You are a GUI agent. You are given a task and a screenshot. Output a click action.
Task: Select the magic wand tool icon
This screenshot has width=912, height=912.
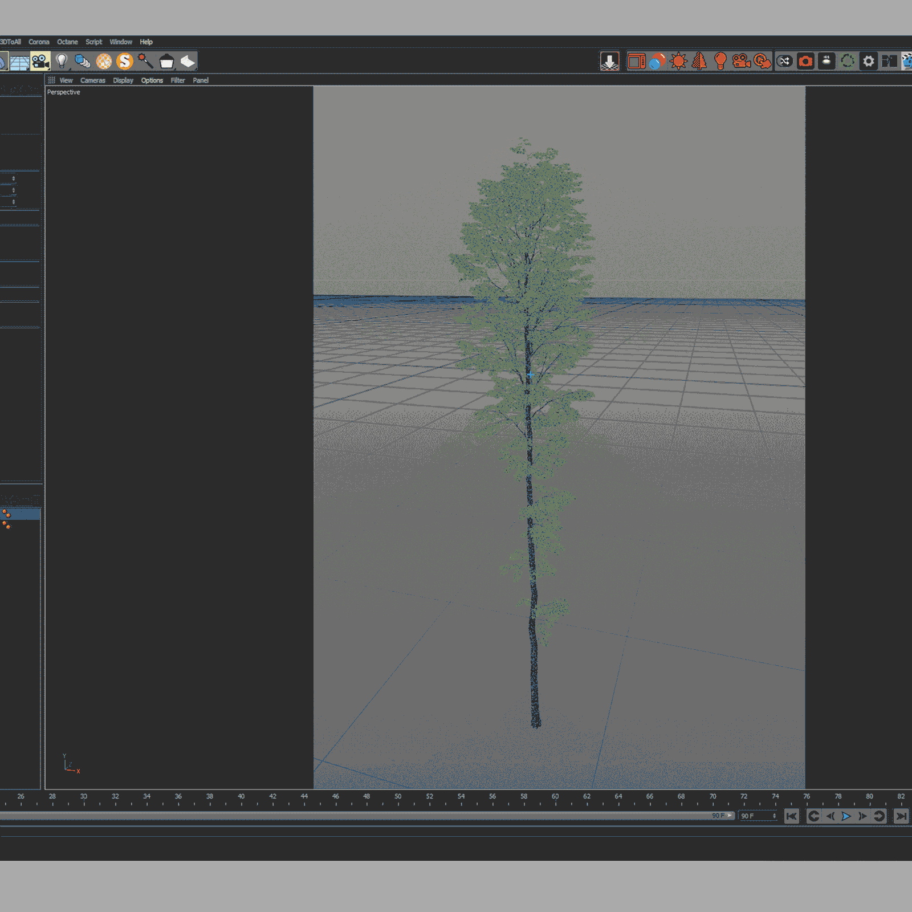click(x=145, y=61)
